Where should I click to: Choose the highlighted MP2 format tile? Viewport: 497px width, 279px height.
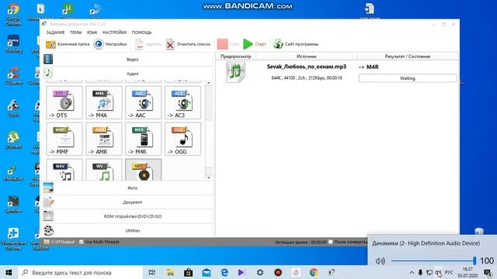click(143, 170)
